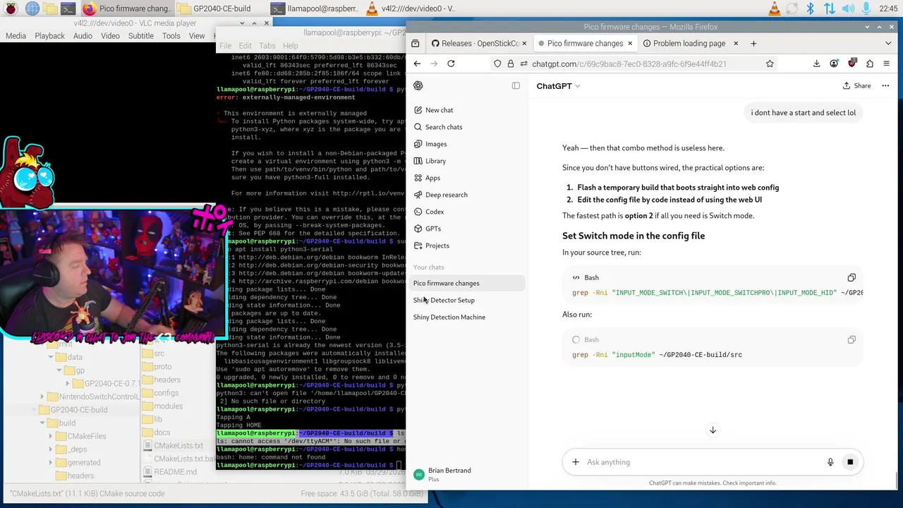Open the Edit menu in the terminal window
Screen dimensions: 903x508
(245, 46)
